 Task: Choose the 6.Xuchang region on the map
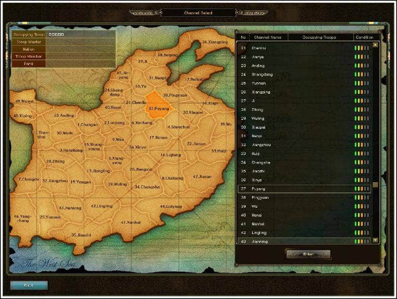(x=142, y=123)
